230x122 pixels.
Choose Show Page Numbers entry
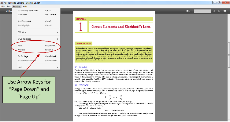click(36, 61)
